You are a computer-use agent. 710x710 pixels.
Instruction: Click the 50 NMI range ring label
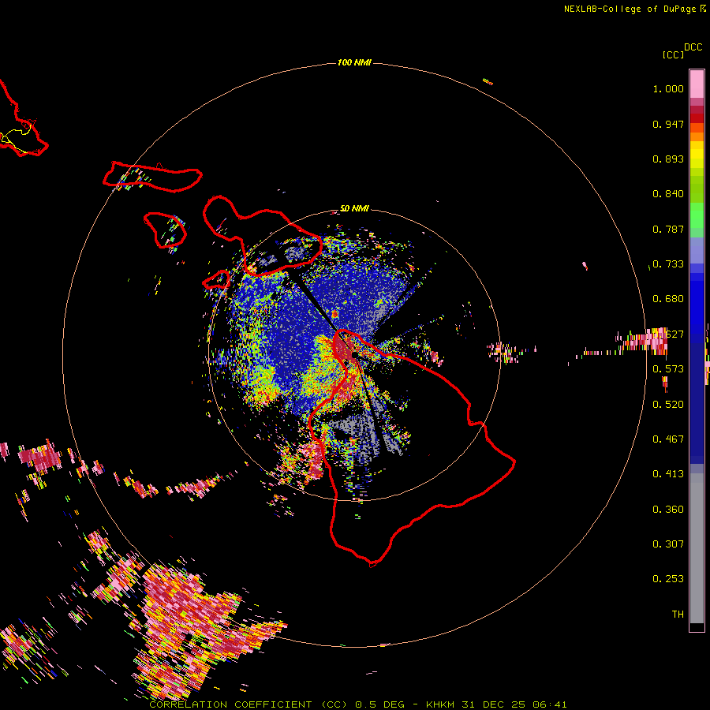(354, 208)
